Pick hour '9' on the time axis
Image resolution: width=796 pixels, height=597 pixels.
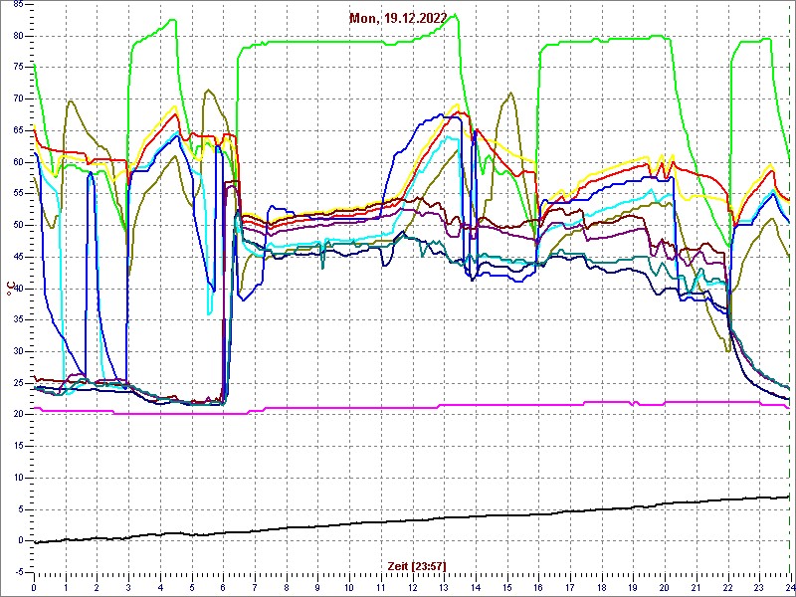(x=317, y=588)
